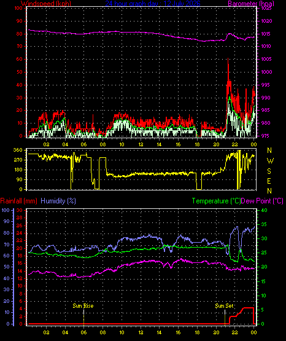
Task: Click the '22' value on the red rainfall axis
Action: coord(20,240)
